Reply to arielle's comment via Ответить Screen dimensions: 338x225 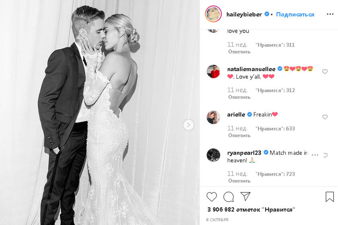pos(239,135)
